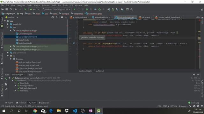The height and width of the screenshot is (114, 204).
Task: Start debugging with the bug icon
Action: 87,9
